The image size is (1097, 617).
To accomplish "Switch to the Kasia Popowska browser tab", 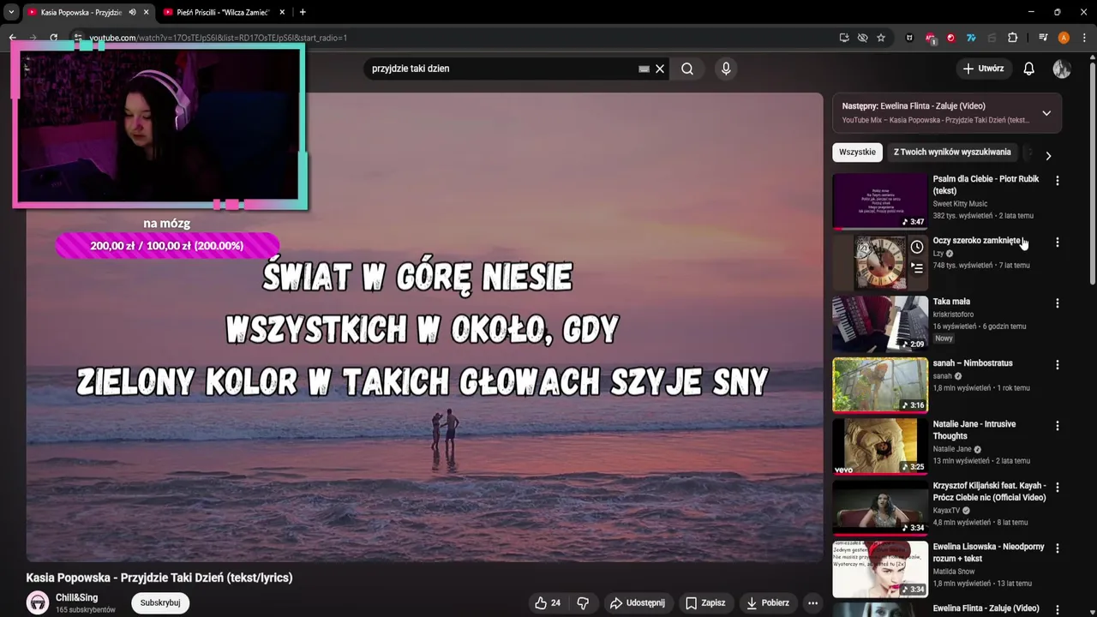I will [x=81, y=12].
